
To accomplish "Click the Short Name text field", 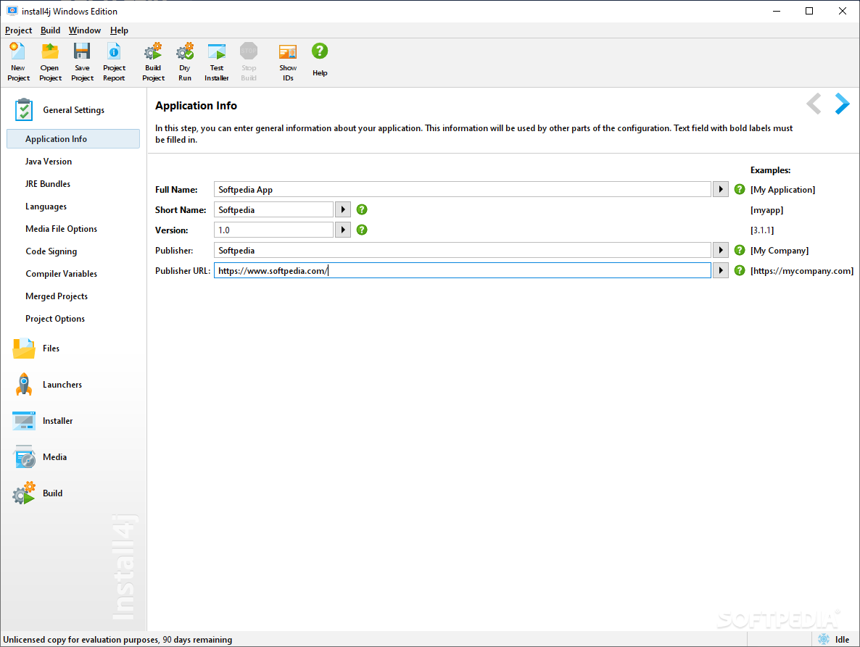I will tap(273, 209).
